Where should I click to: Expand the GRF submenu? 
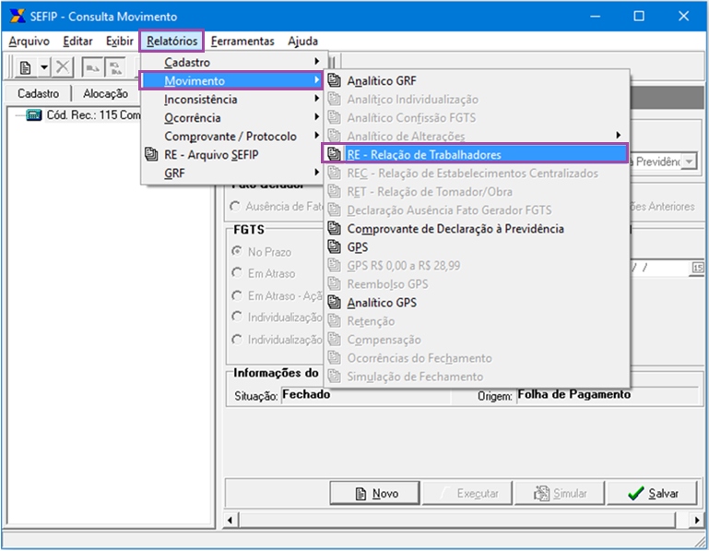(233, 174)
